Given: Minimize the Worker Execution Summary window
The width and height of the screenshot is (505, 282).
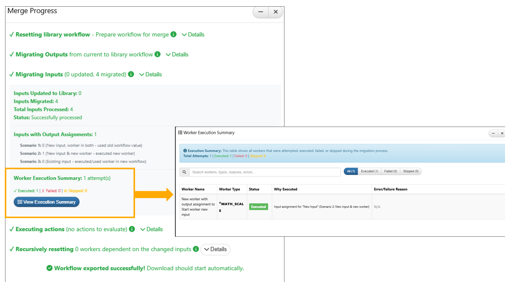Looking at the screenshot, I should click(x=493, y=133).
